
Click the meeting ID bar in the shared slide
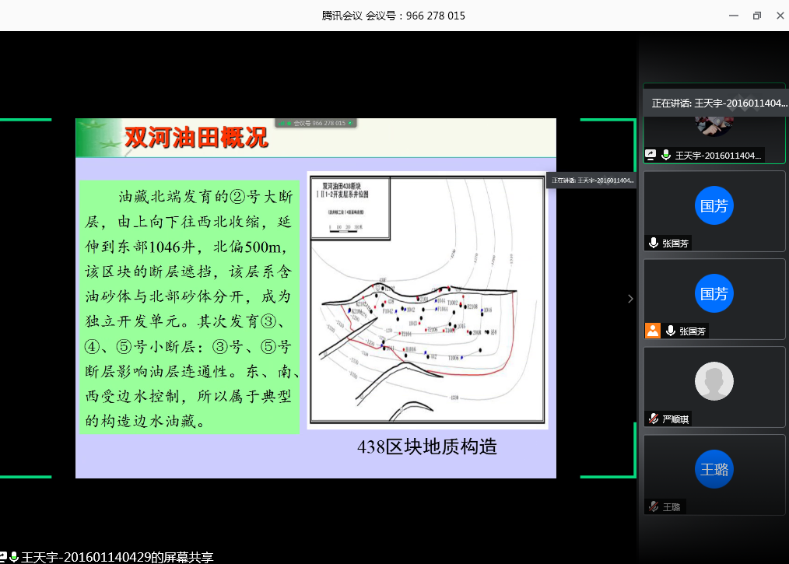coord(318,123)
